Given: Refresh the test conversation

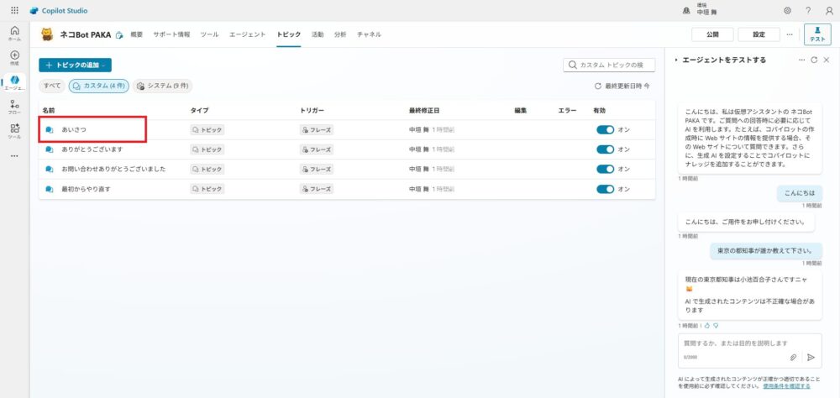Looking at the screenshot, I should pos(814,60).
